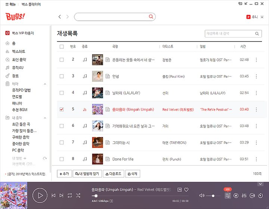Open the 2019년 벅스 notice link
This screenshot has height=209, width=269.
26,174
